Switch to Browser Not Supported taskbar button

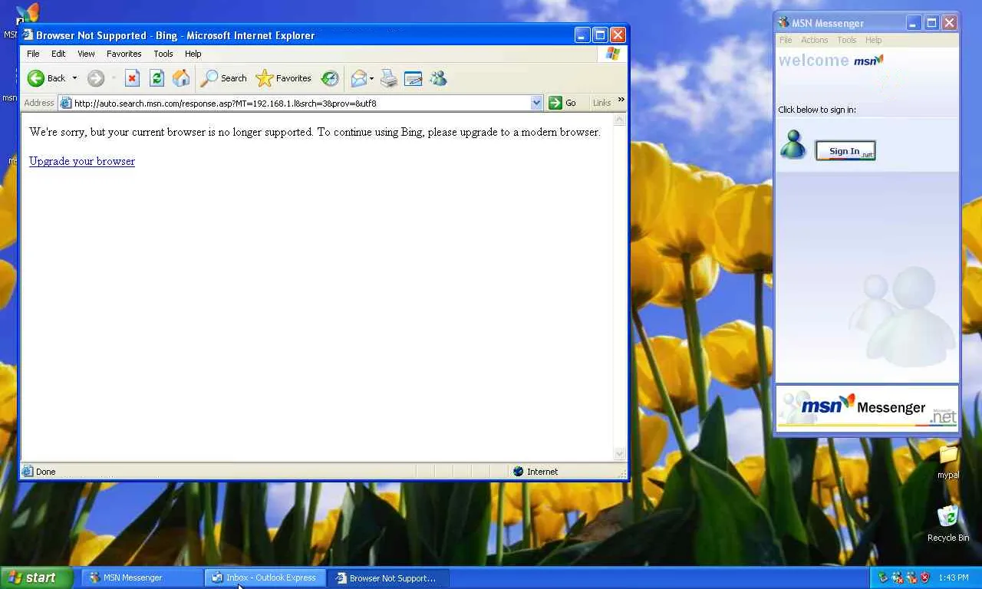tap(389, 577)
